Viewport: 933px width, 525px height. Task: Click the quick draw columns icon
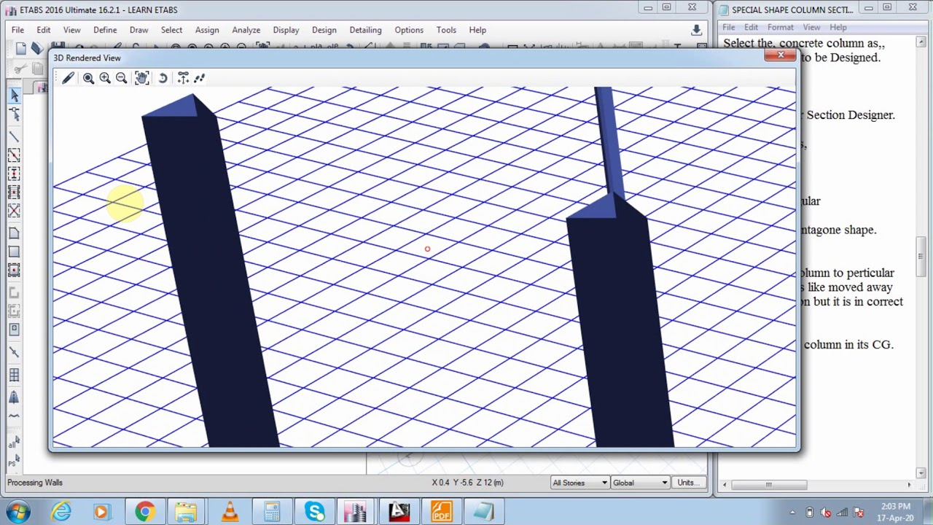coord(14,174)
